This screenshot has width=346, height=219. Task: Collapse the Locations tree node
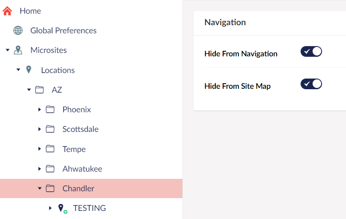click(x=18, y=70)
